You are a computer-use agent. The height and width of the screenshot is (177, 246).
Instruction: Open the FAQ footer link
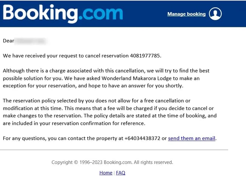pos(120,173)
